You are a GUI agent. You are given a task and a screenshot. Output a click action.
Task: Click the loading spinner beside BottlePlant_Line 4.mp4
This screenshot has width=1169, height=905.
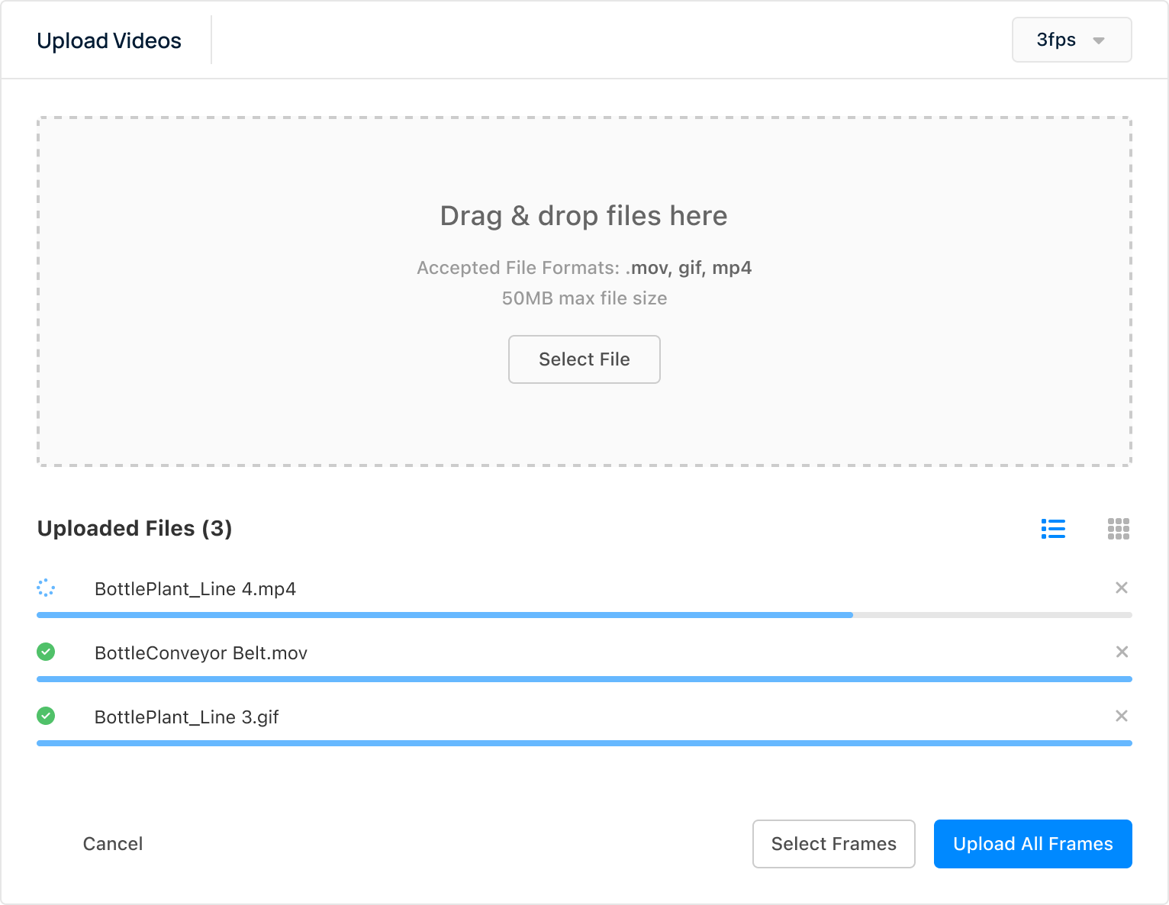pos(47,588)
